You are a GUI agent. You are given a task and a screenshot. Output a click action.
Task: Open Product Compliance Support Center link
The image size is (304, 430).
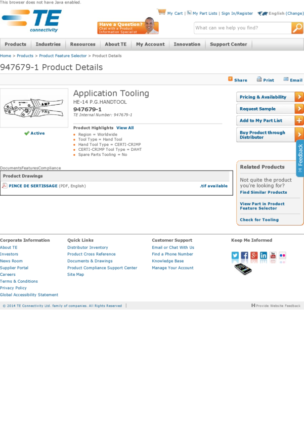point(102,268)
